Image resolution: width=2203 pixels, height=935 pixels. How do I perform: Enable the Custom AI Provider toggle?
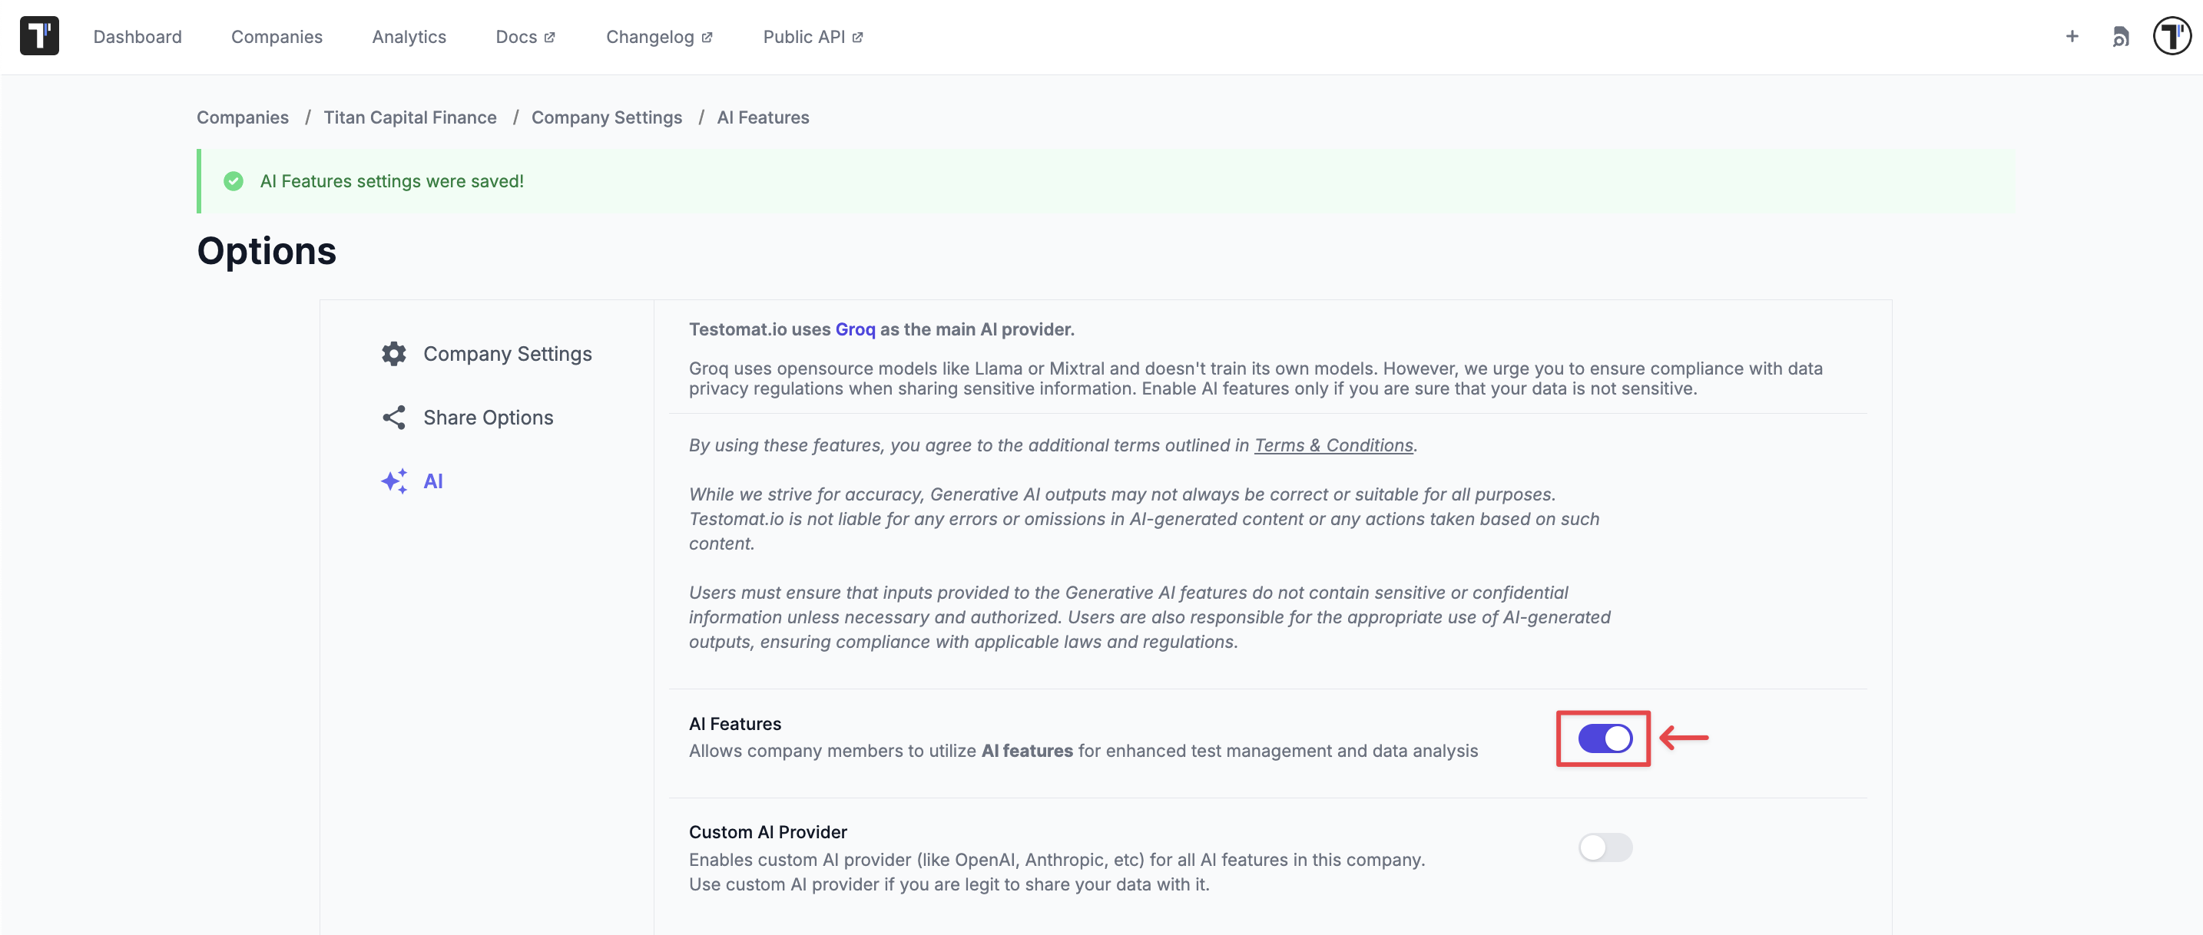pyautogui.click(x=1605, y=847)
